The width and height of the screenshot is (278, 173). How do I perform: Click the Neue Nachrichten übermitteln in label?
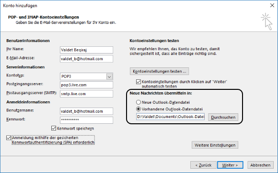pos(161,93)
